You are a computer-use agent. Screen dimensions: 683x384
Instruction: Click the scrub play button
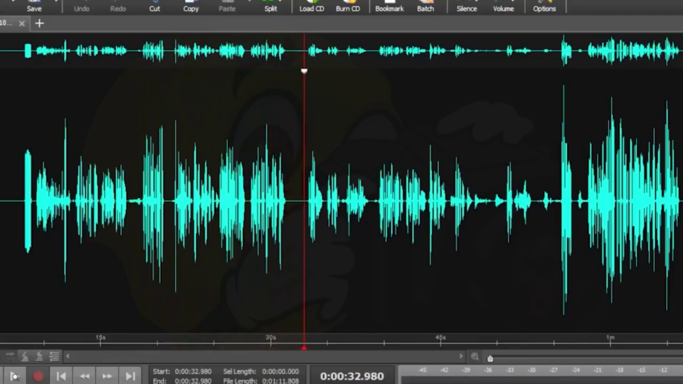coord(14,376)
